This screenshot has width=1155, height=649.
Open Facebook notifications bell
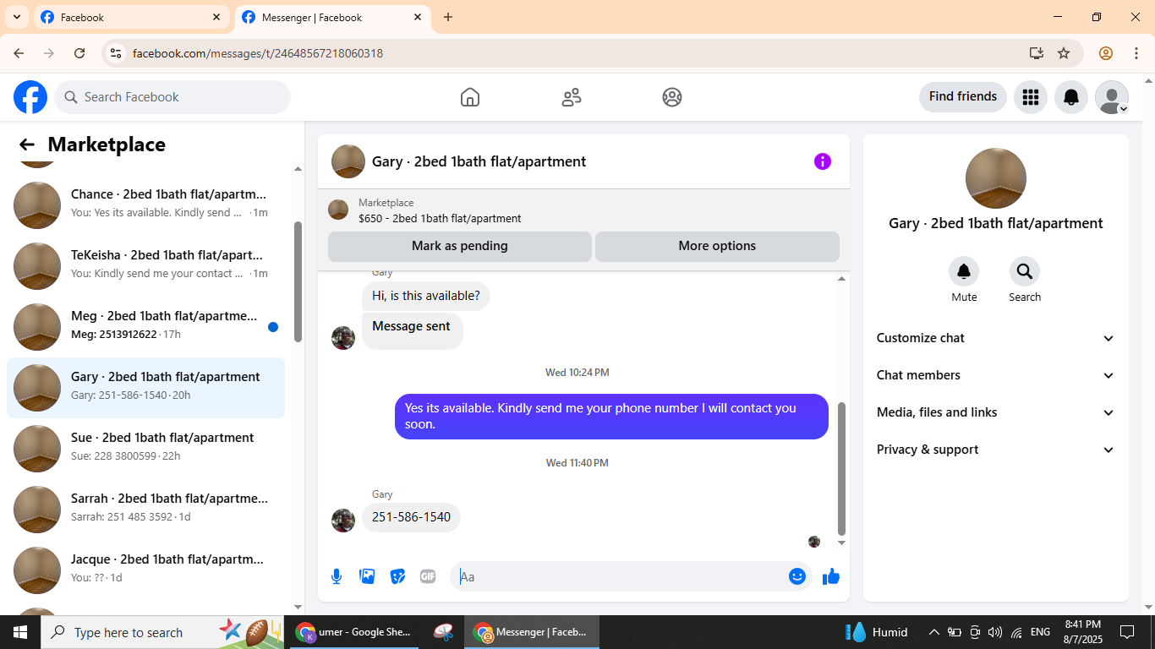pyautogui.click(x=1071, y=97)
